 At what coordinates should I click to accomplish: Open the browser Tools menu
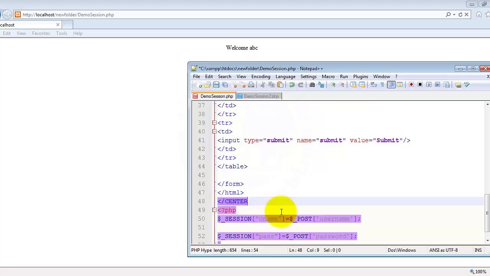(61, 33)
